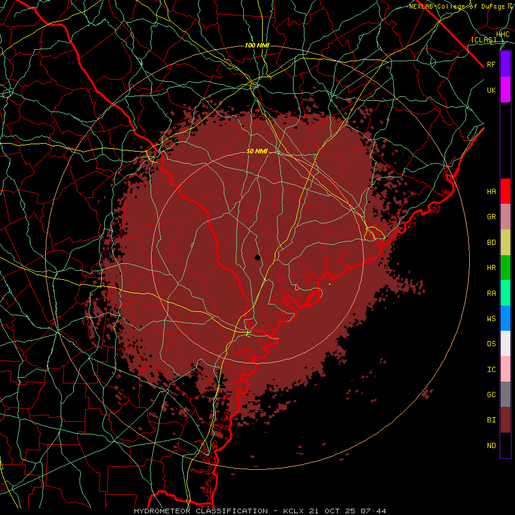Click the green HR legend color swatch
Image resolution: width=515 pixels, height=515 pixels.
(505, 267)
